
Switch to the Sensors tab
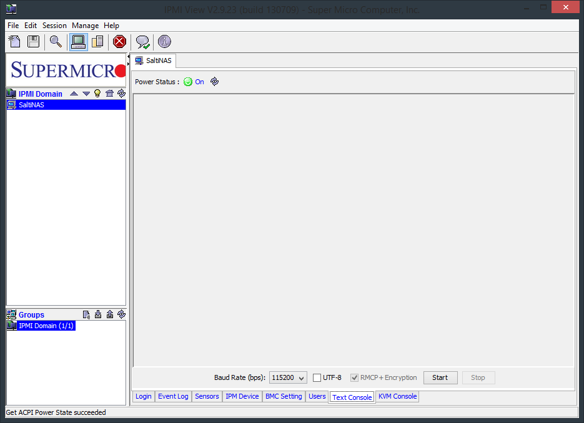coord(207,396)
